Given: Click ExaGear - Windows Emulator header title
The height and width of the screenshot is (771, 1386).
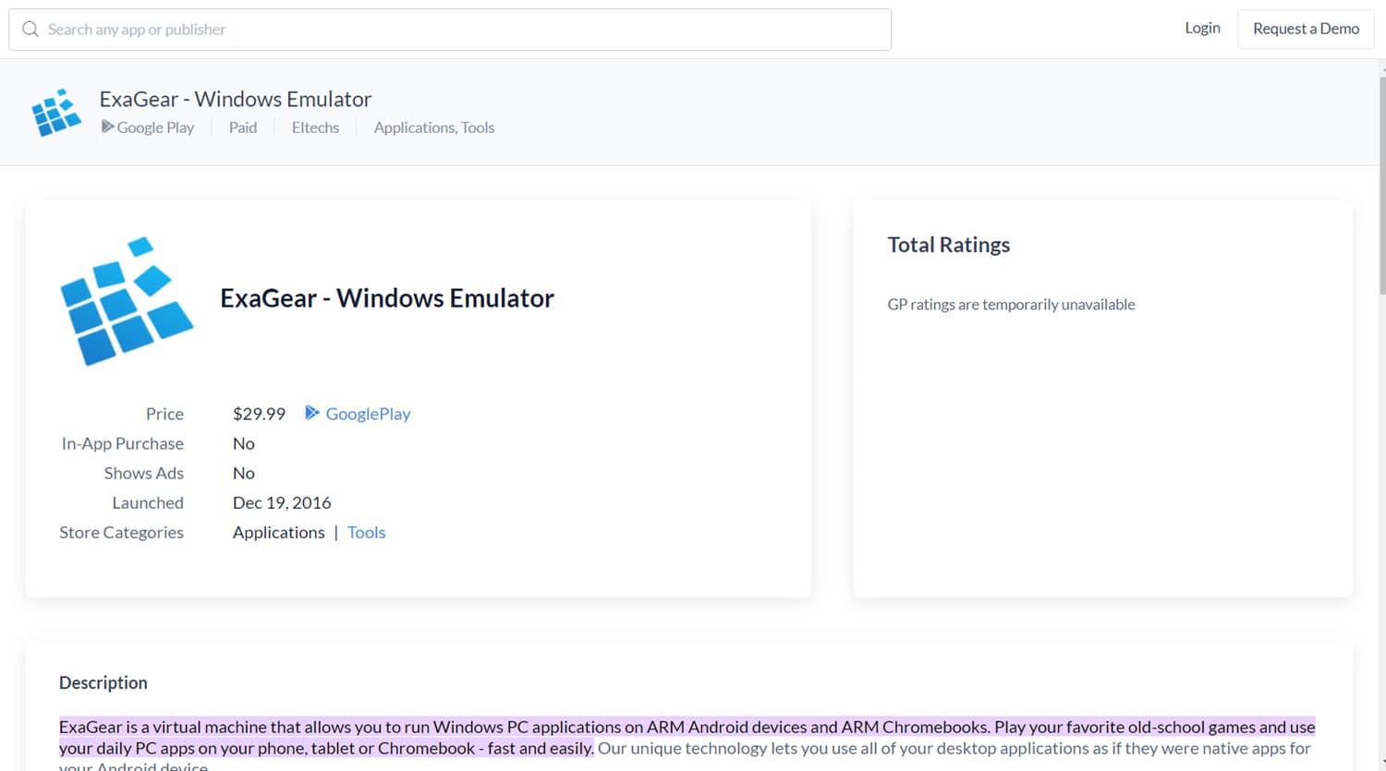Looking at the screenshot, I should pyautogui.click(x=236, y=99).
